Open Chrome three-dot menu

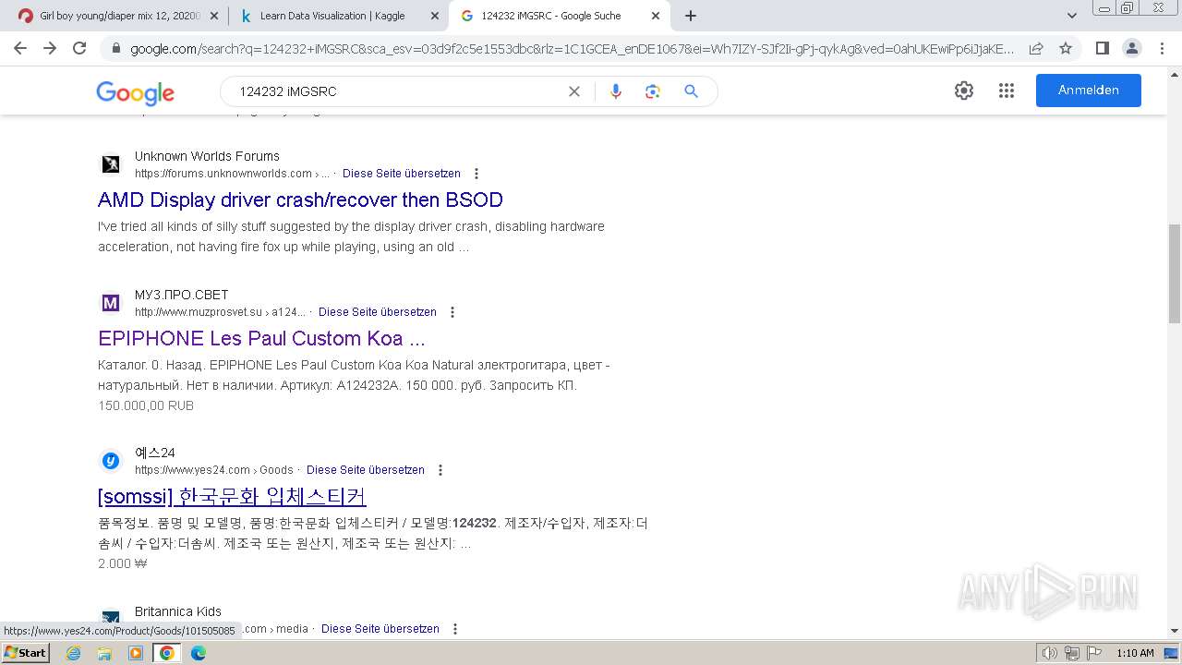1162,48
